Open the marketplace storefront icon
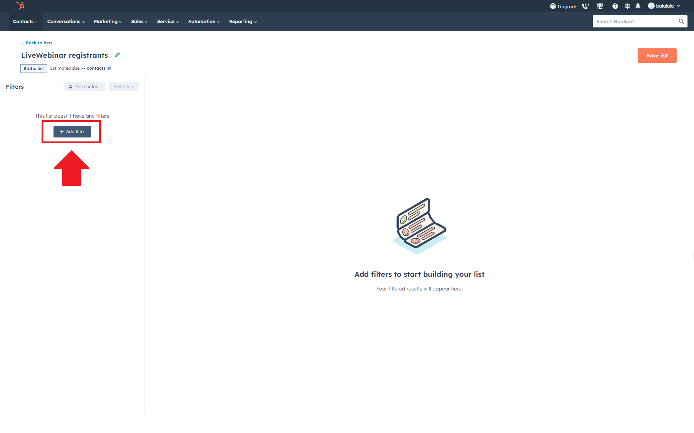The width and height of the screenshot is (694, 433). 600,6
